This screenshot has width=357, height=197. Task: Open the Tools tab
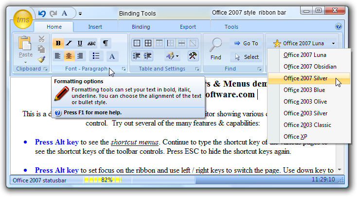[232, 27]
